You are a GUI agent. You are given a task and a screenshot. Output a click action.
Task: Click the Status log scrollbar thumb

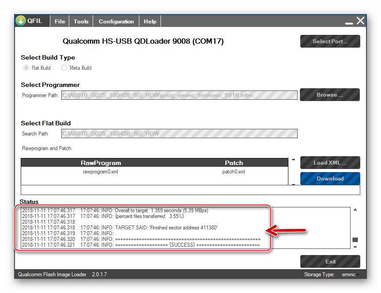pyautogui.click(x=355, y=240)
